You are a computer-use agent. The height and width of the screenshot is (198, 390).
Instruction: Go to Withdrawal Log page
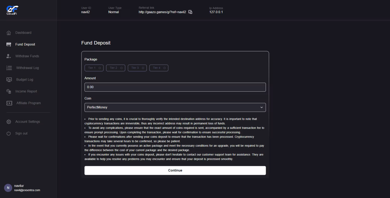point(27,68)
